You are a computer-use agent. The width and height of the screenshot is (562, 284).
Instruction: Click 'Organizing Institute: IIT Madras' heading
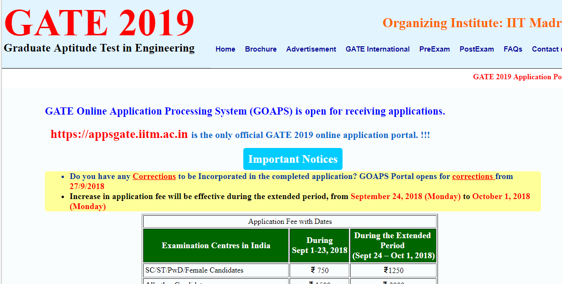(x=472, y=23)
